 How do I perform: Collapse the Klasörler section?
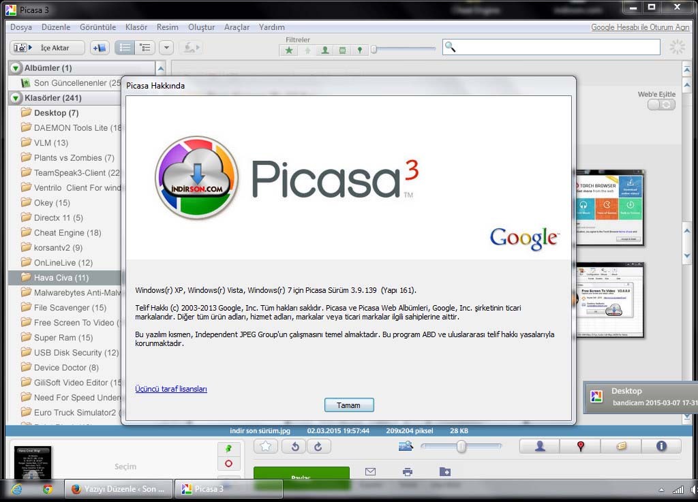(x=16, y=98)
